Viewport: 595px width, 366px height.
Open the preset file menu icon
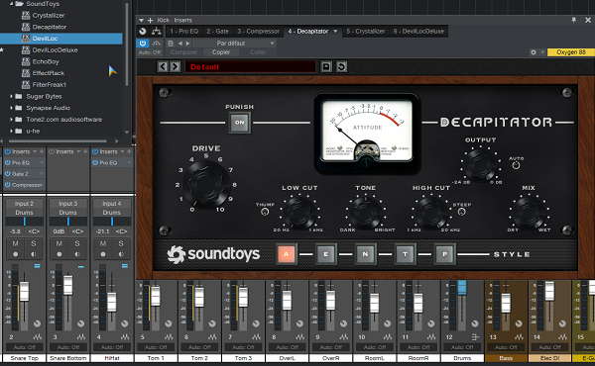coord(171,44)
